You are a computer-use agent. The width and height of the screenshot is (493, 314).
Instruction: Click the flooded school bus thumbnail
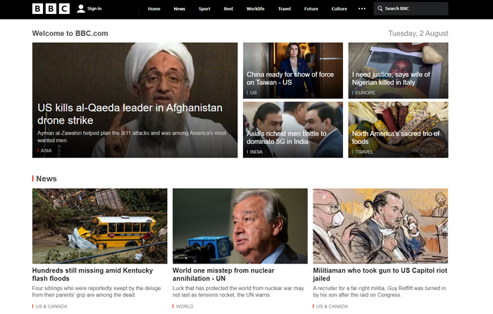click(100, 226)
